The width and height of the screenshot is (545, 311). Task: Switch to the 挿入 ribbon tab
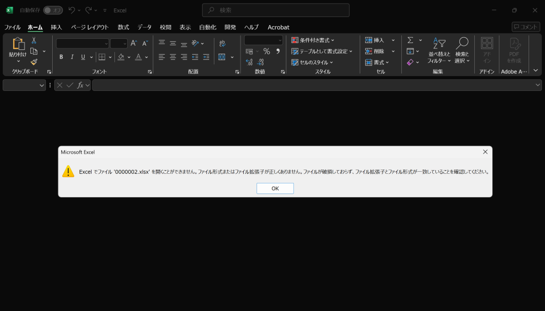click(56, 27)
